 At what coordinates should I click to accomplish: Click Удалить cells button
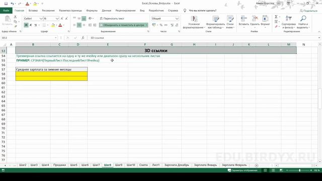pyautogui.click(x=255, y=22)
